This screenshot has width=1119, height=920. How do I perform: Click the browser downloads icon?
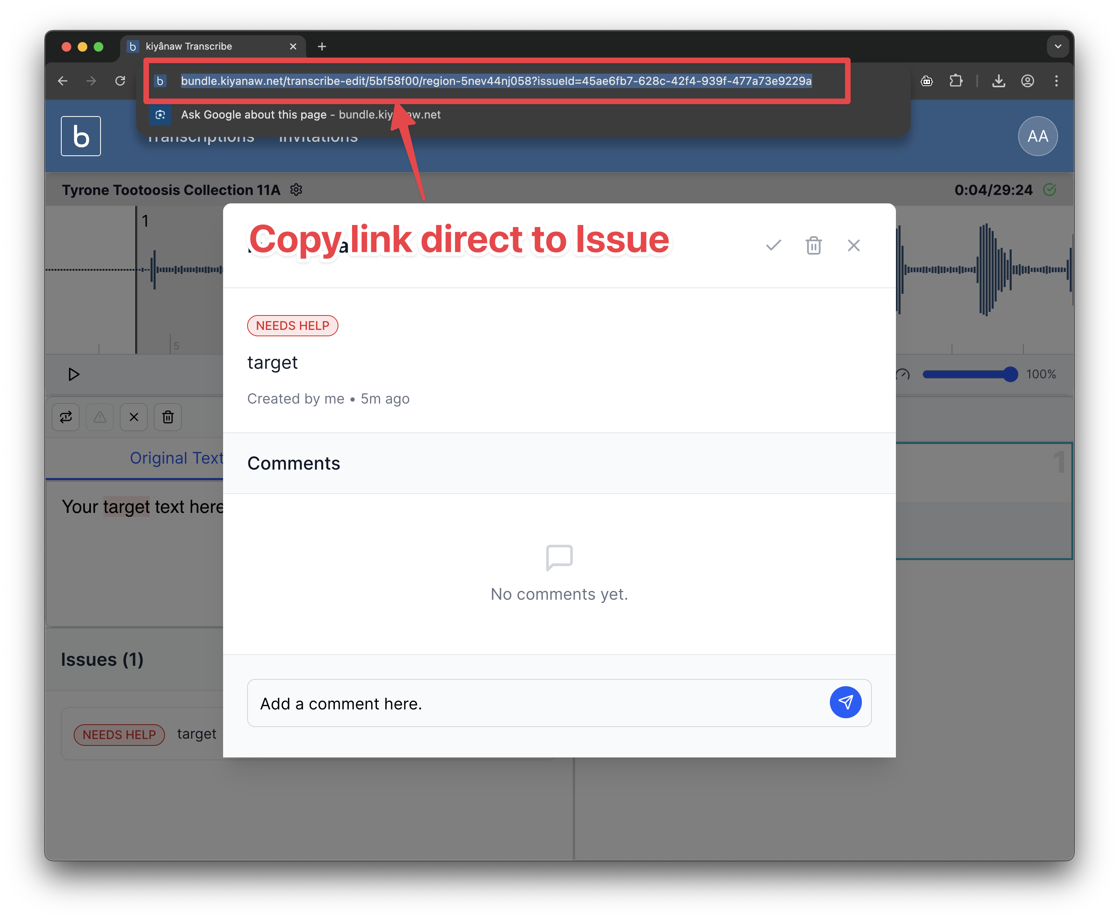point(999,80)
